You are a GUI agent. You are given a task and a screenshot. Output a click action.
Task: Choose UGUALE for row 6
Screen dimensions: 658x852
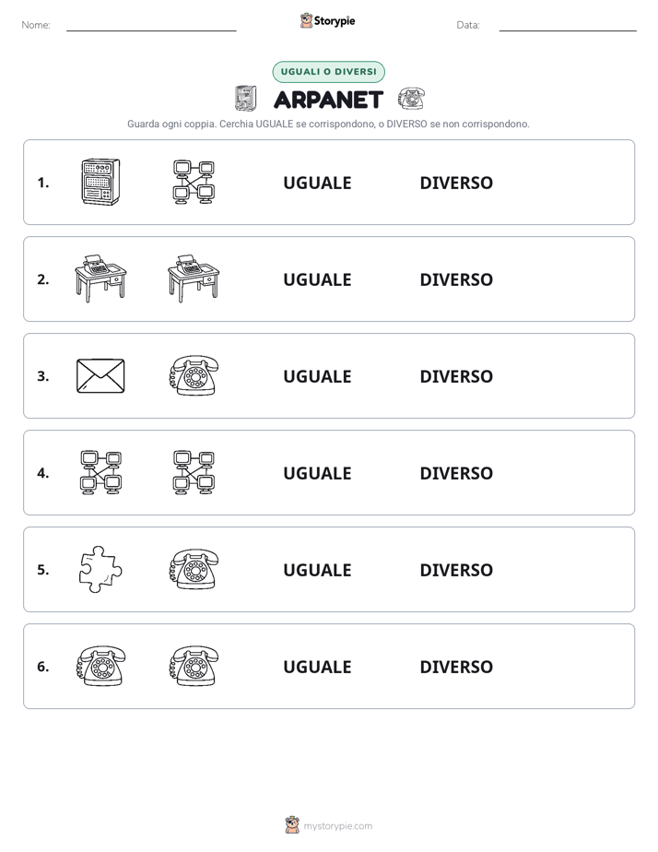tap(317, 667)
